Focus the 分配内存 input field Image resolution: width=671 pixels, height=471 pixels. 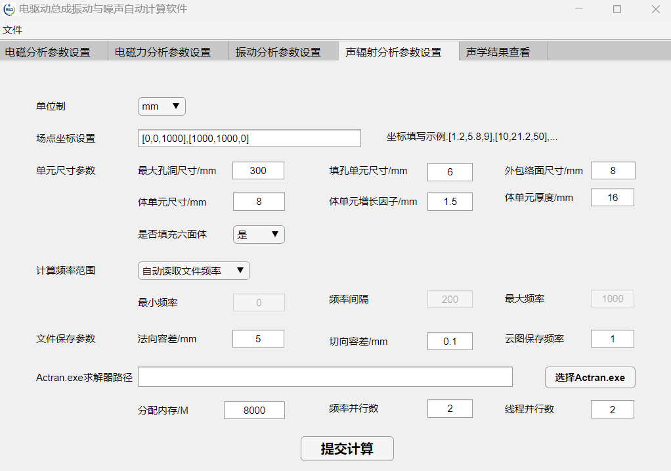coord(254,410)
